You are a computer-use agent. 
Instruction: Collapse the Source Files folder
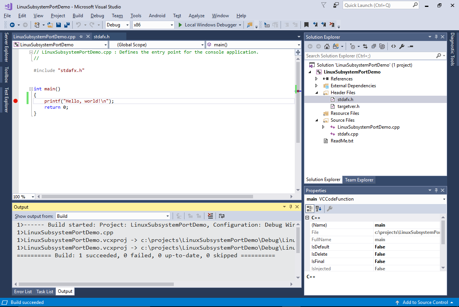point(317,120)
